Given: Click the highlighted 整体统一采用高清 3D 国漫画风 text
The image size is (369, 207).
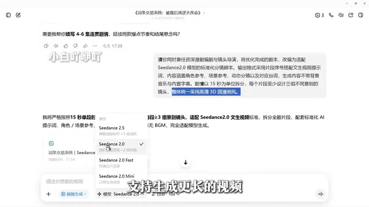Looking at the screenshot, I should click(x=206, y=92).
